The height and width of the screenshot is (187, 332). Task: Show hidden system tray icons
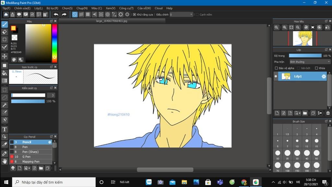point(273,182)
